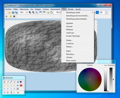Click inside the Colores color wheel
This screenshot has width=120, height=98.
click(x=90, y=80)
